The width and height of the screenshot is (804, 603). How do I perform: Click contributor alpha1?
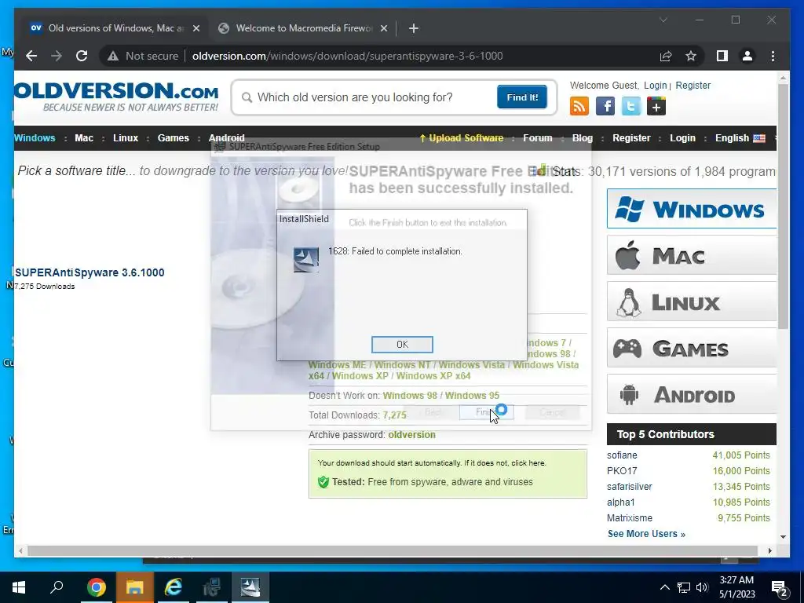pyautogui.click(x=621, y=502)
